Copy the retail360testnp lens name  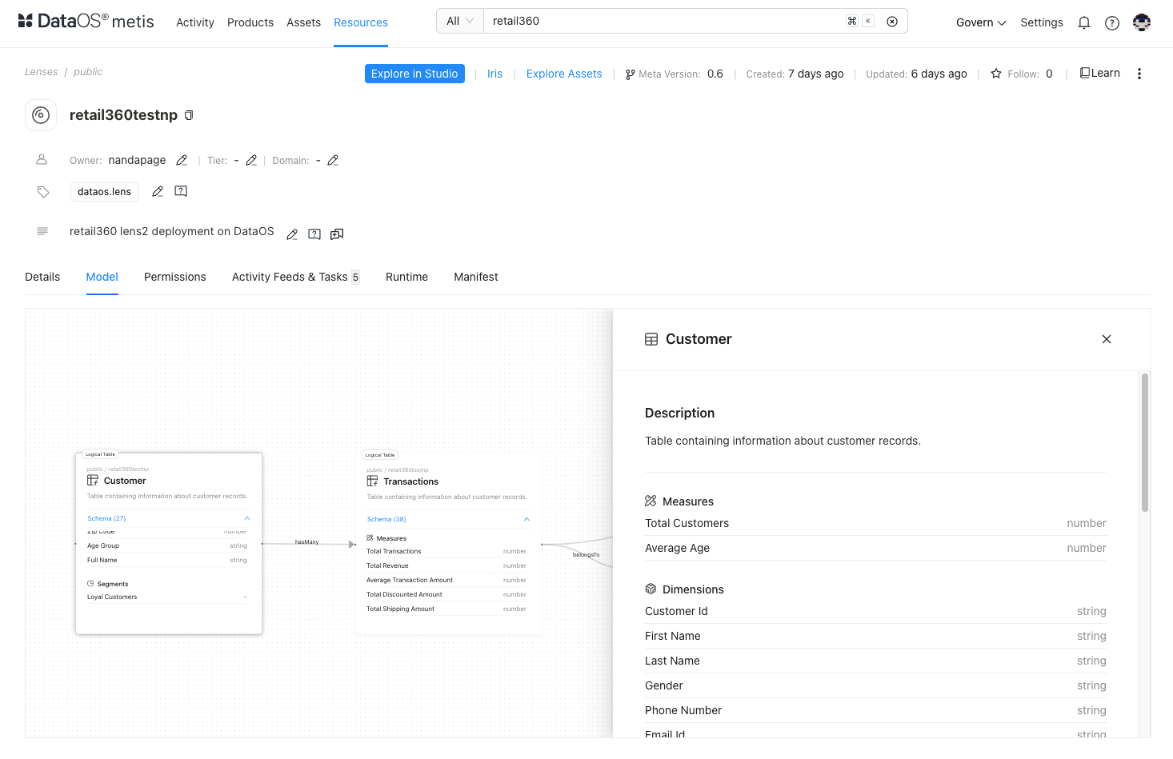[189, 115]
